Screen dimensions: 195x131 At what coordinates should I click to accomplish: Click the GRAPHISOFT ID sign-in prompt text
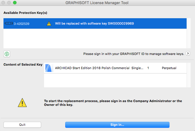point(134,54)
